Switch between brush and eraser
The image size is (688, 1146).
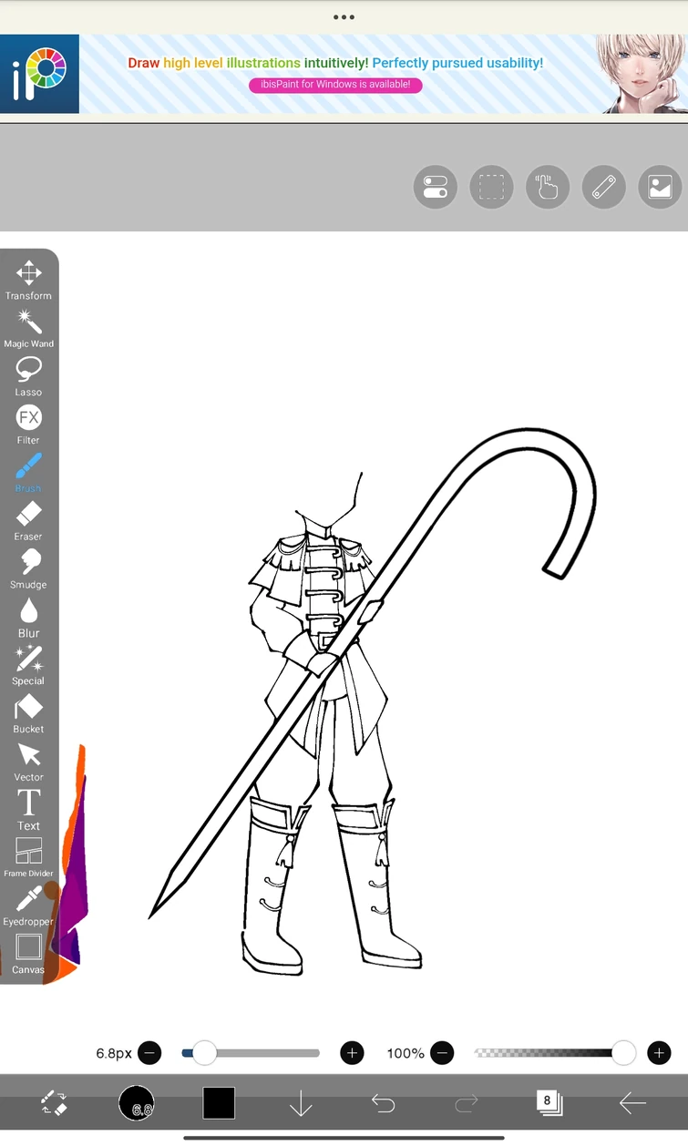coord(54,1104)
